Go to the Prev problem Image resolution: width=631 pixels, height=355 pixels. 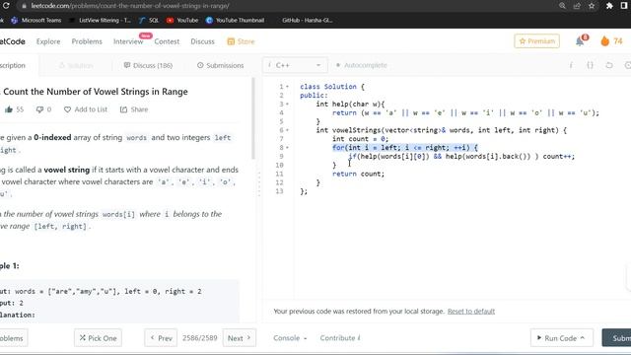click(x=161, y=338)
